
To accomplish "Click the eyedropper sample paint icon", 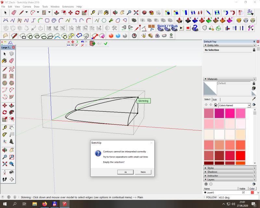I will coord(254,99).
